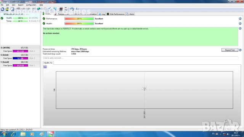This screenshot has width=244, height=137.
Task: Click the F: [Install] free space magenta bar
Action: tap(20, 65)
